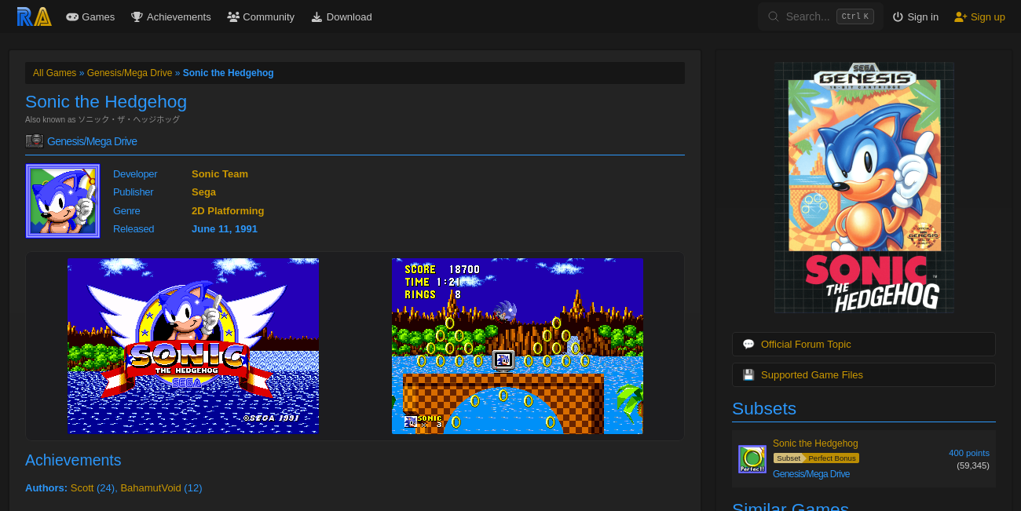Open Genesis/Mega Drive link in Subsets card
1021x511 pixels.
click(811, 474)
